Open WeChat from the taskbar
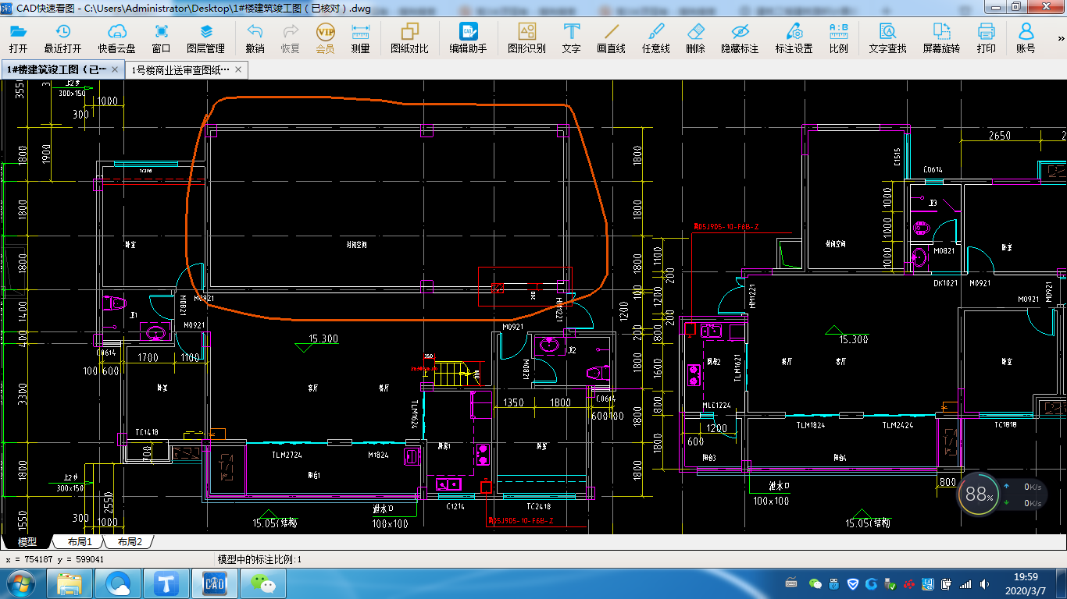 pos(262,583)
